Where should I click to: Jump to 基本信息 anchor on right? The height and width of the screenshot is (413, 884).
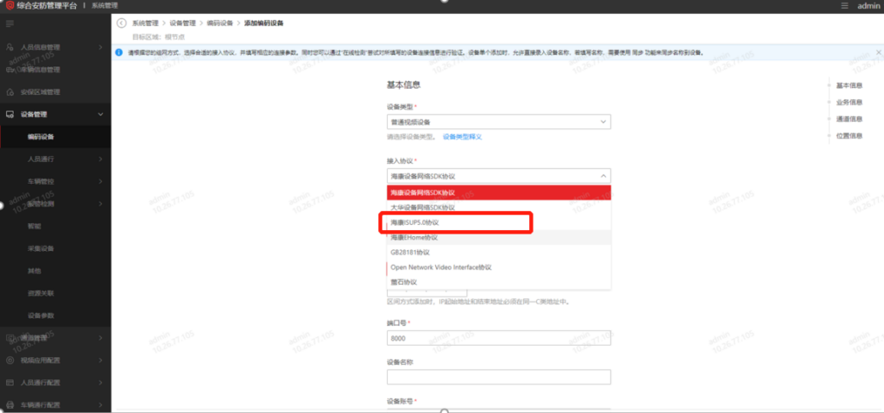pyautogui.click(x=849, y=85)
